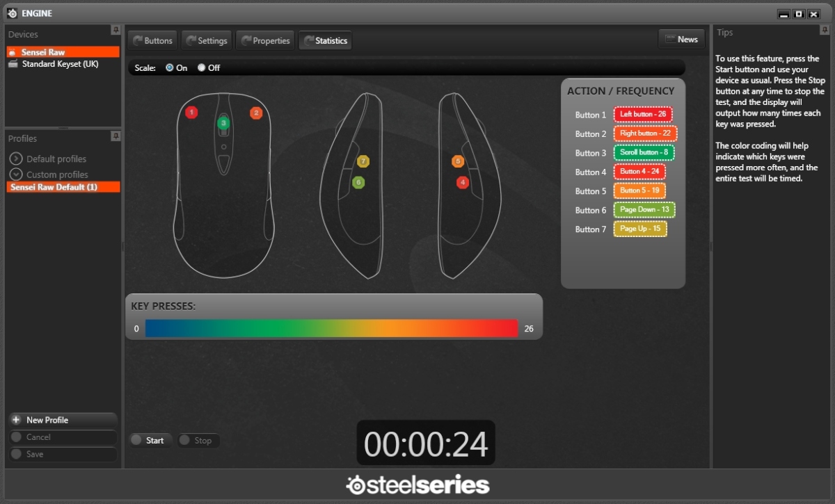Click the Right button - 22 badge
Viewport: 835px width, 504px height.
[x=645, y=133]
